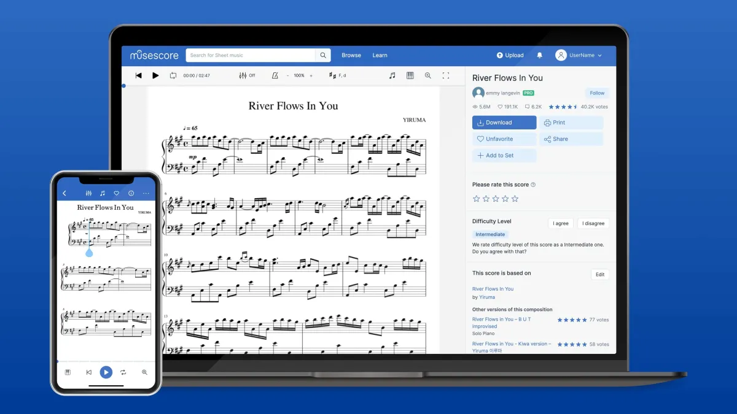Click the Print button
Screen dimensions: 737x414
pos(571,123)
